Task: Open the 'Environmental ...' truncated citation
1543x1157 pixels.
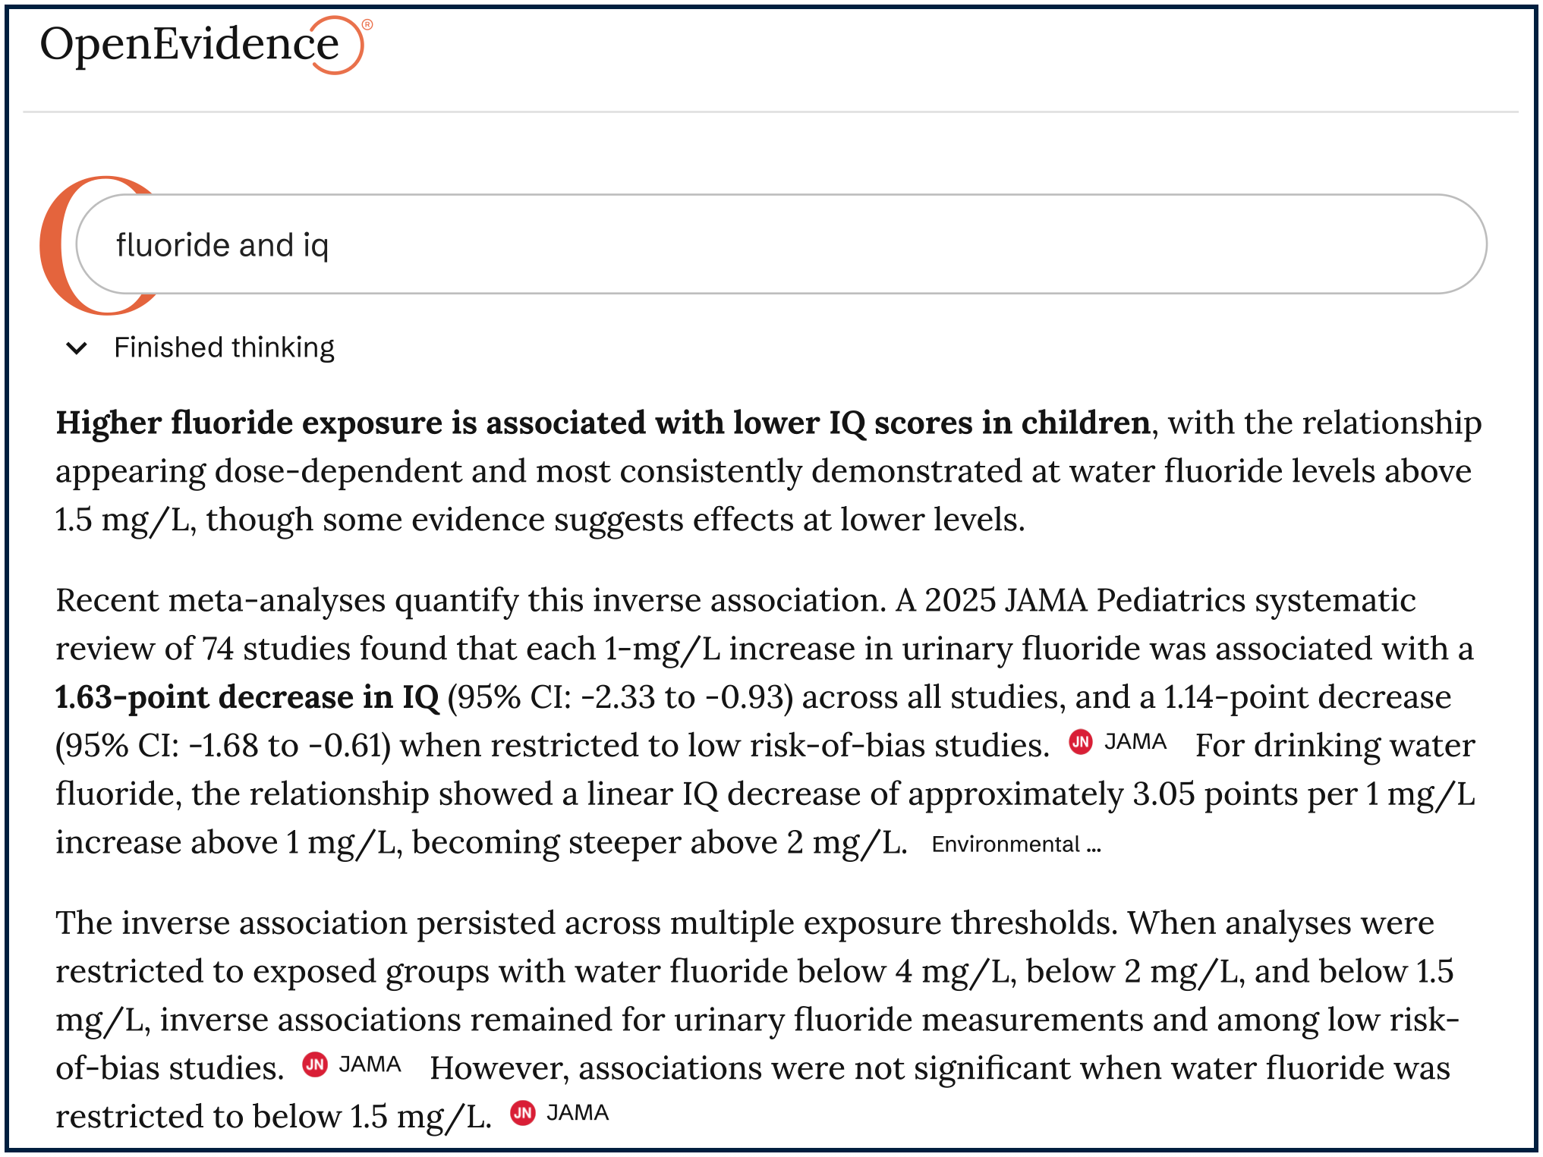Action: 1016,844
